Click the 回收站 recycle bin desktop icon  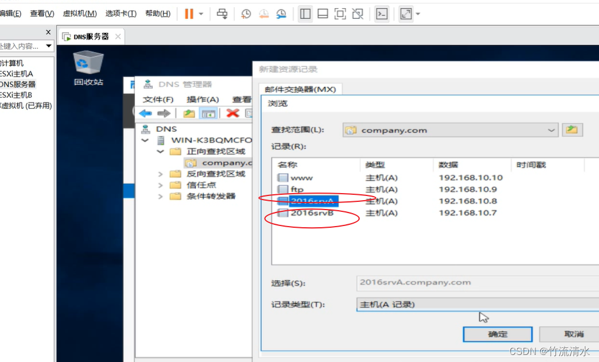88,68
